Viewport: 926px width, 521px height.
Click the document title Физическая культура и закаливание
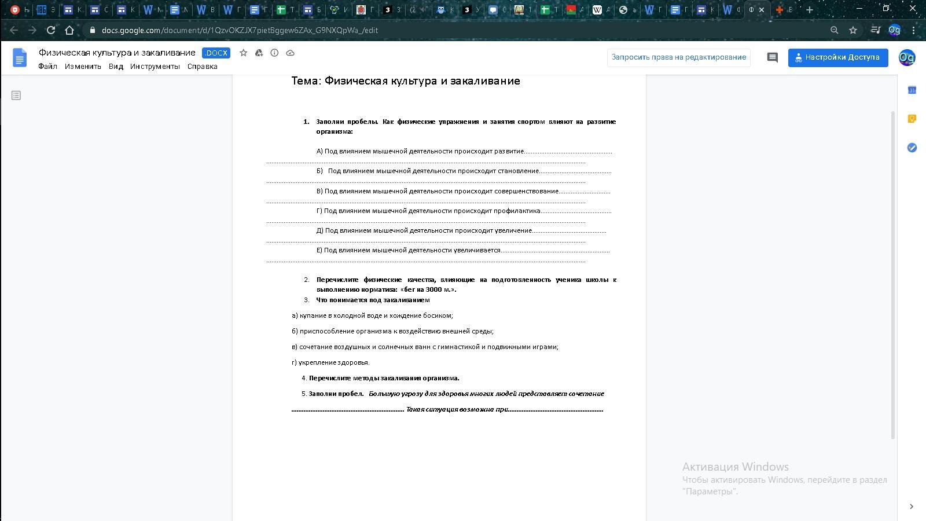(117, 53)
